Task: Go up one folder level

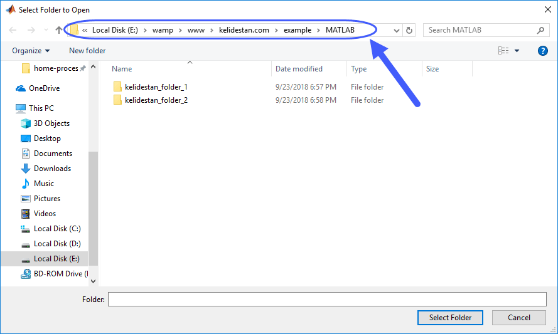Action: (x=59, y=30)
